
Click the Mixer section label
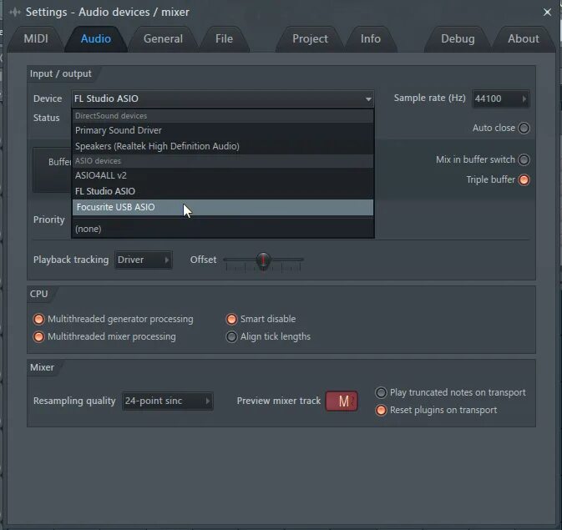(x=42, y=367)
